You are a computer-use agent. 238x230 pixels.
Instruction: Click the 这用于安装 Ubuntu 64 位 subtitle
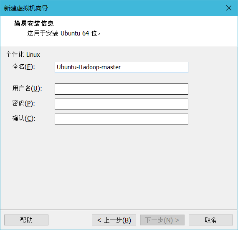pyautogui.click(x=64, y=33)
